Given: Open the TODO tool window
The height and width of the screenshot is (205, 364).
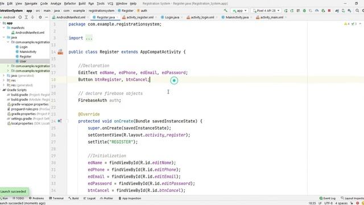Looking at the screenshot, I should [18, 198].
